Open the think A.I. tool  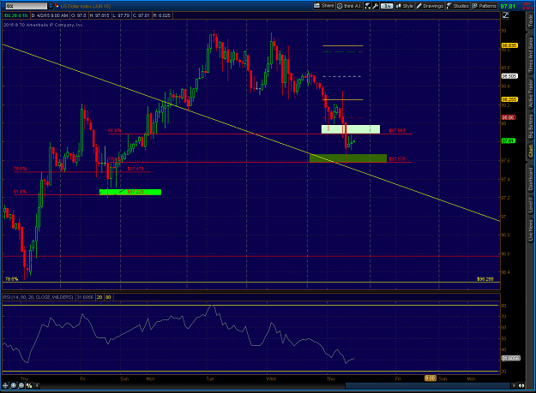click(x=349, y=6)
